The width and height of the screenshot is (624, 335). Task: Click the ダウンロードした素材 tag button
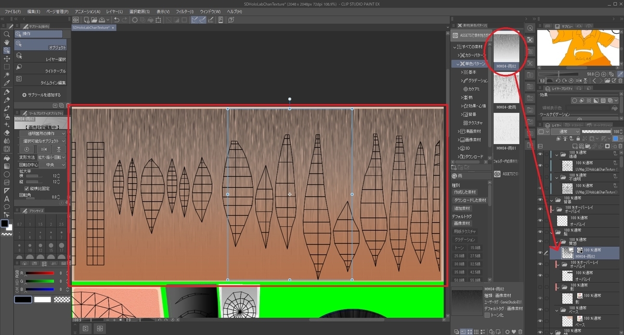coord(470,200)
